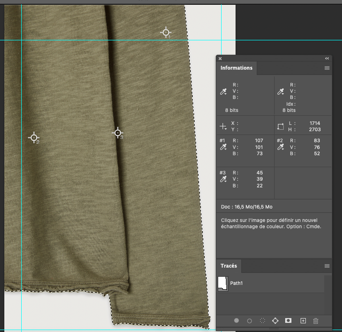Image resolution: width=342 pixels, height=332 pixels.
Task: Select the Informations tab
Action: coord(237,68)
